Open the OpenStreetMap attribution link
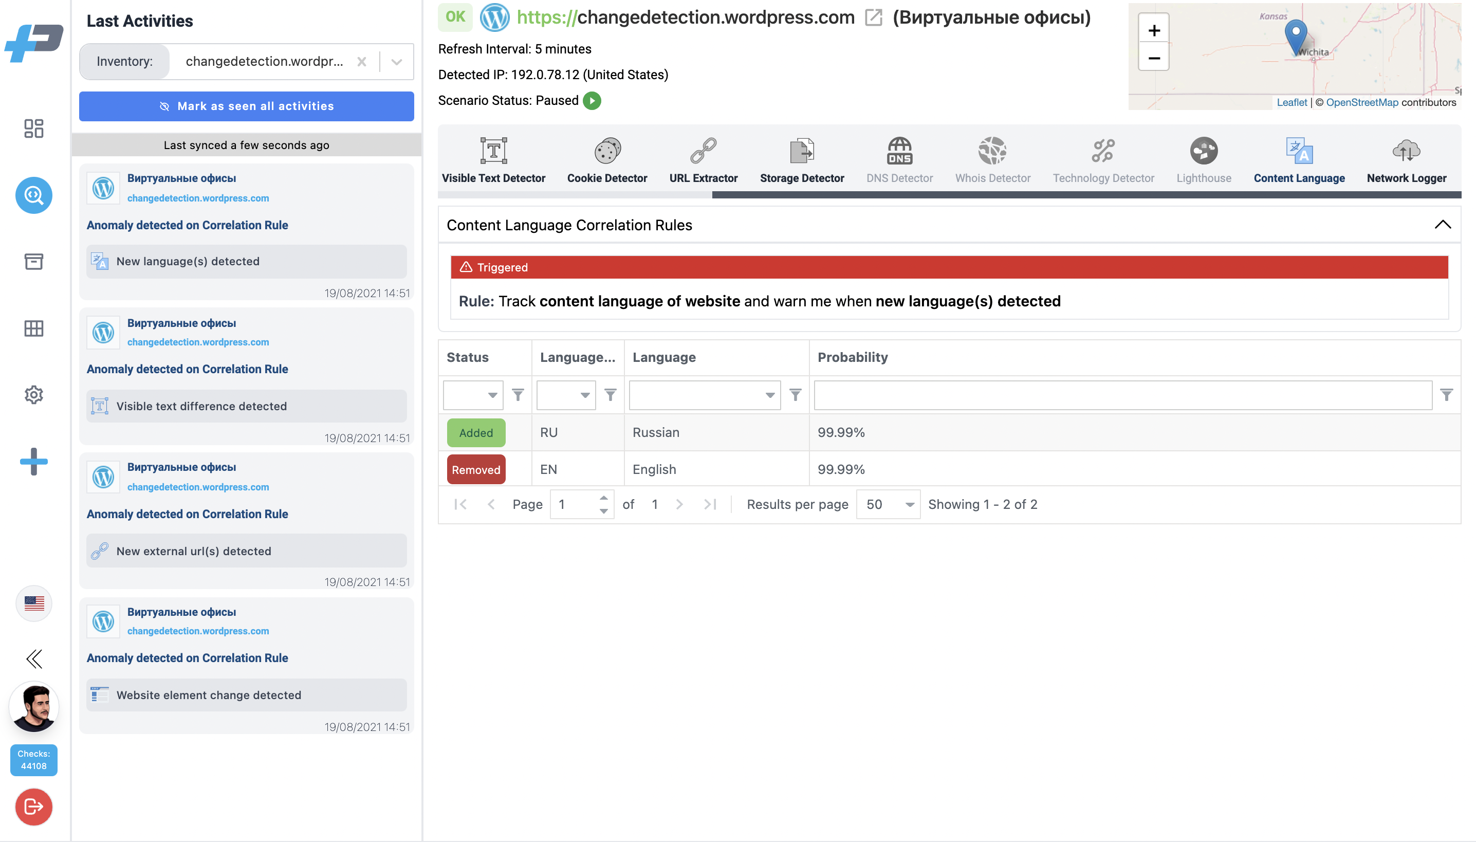1476x842 pixels. [1361, 102]
